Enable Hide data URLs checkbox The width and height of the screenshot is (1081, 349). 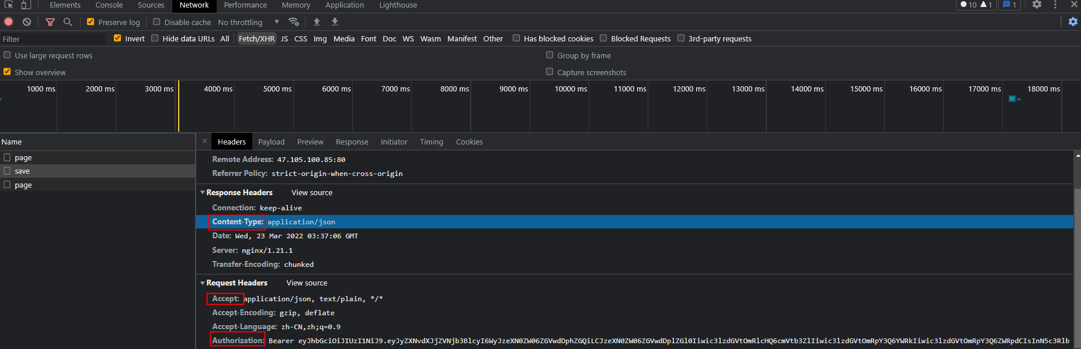155,38
